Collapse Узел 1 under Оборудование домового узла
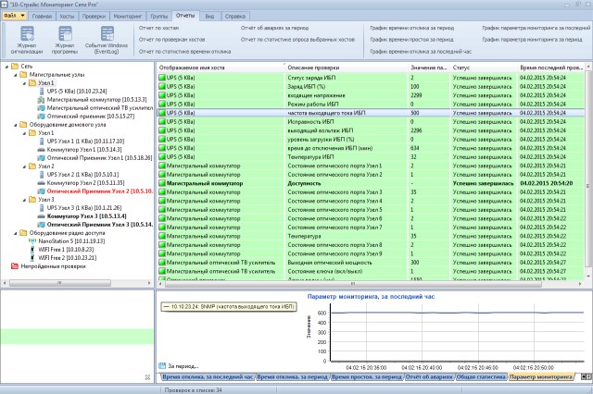This screenshot has height=394, width=593. click(x=24, y=133)
